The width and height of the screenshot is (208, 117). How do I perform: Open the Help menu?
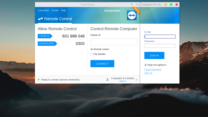pos(64,10)
